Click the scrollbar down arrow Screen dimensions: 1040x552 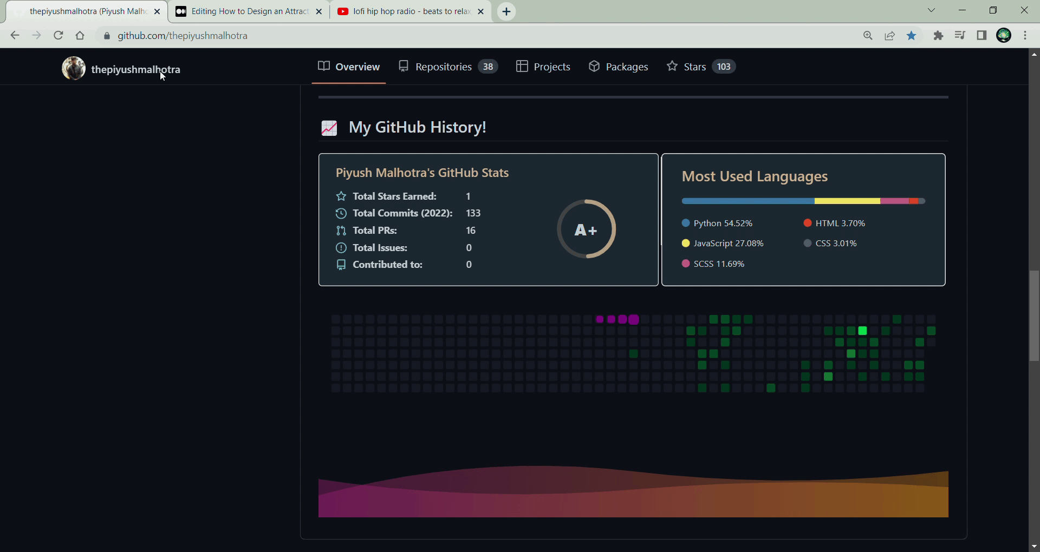click(1034, 547)
